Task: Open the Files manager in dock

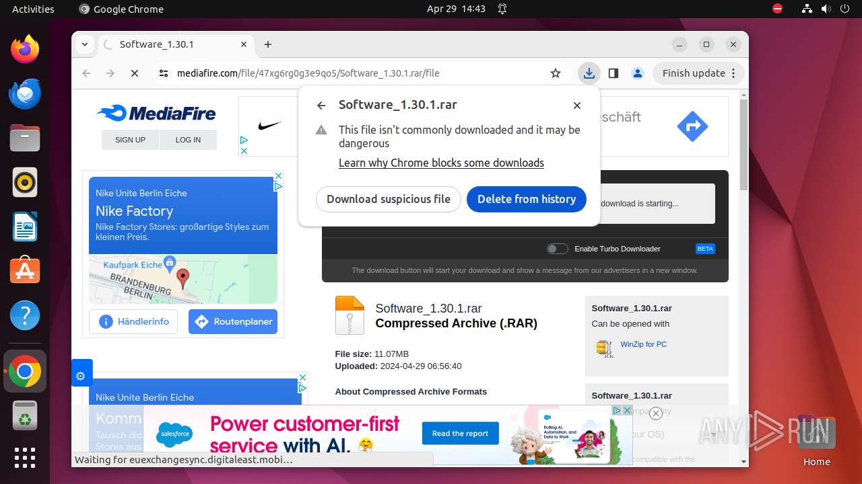Action: [25, 138]
